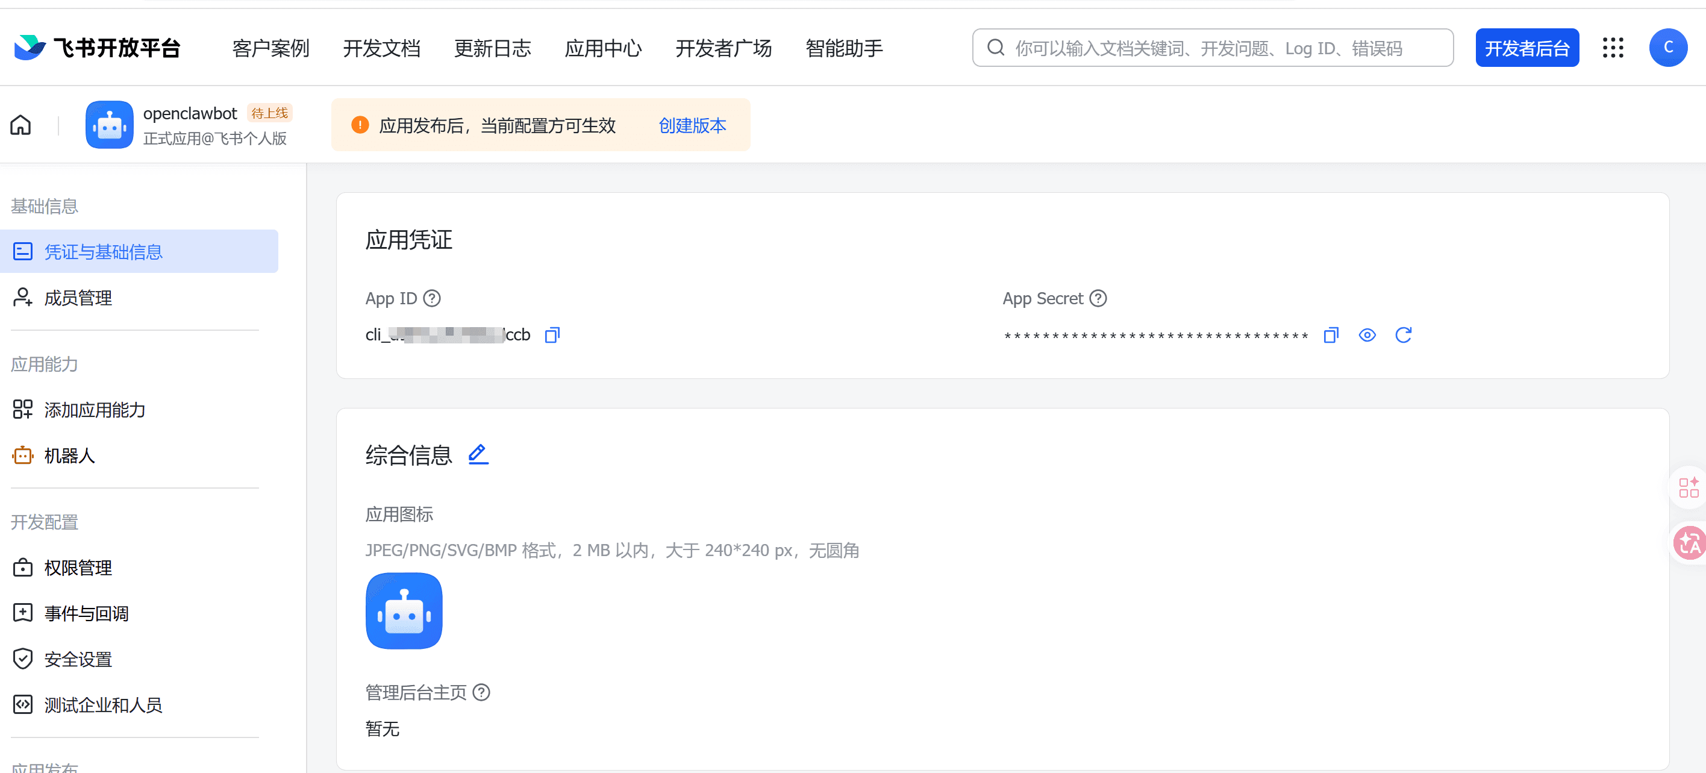
Task: Click the blue robot app icon thumbnail
Action: [404, 611]
